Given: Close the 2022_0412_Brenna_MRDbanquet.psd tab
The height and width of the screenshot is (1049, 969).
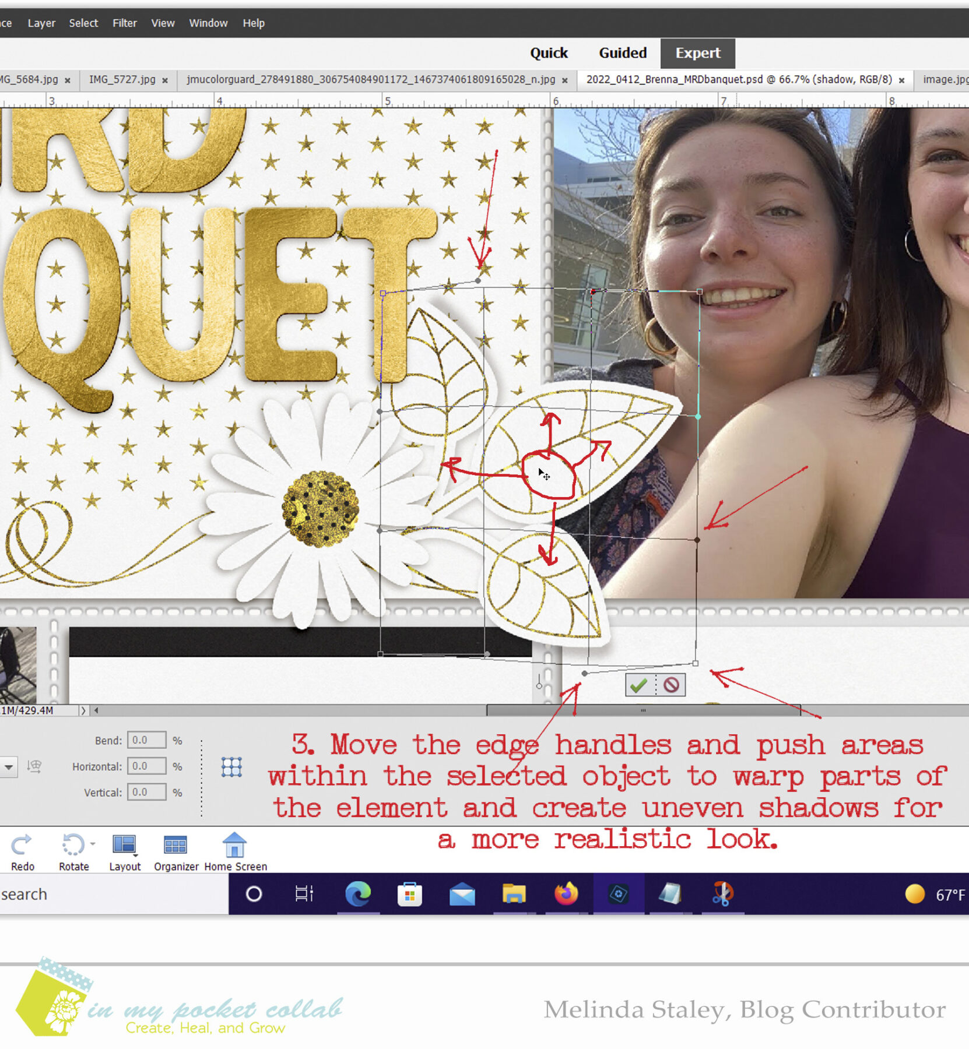Looking at the screenshot, I should tap(901, 80).
